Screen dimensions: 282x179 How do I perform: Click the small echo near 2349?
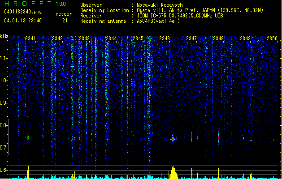click(x=251, y=140)
